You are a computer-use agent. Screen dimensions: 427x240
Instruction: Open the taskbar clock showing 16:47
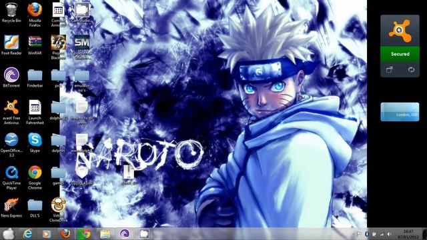click(408, 234)
